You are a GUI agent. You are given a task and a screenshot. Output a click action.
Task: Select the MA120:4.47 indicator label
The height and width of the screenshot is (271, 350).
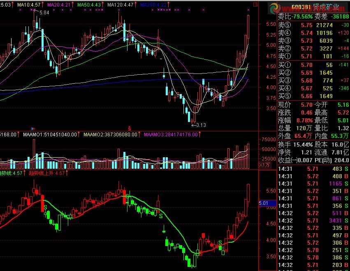tap(121, 5)
